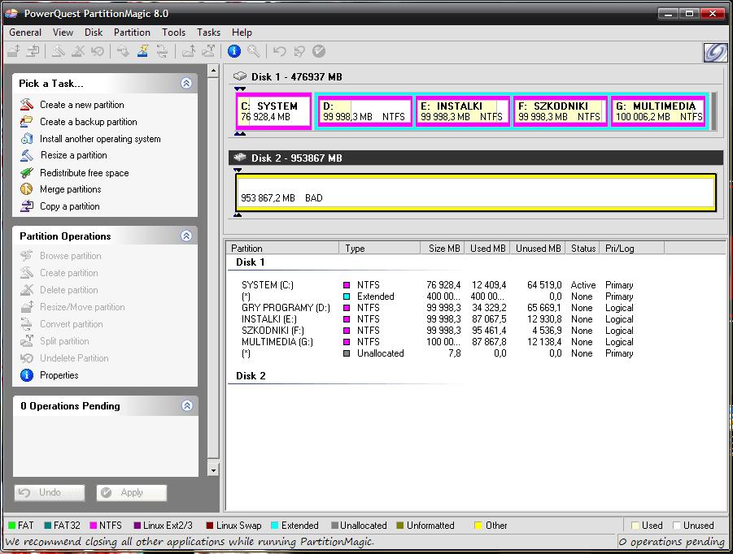The width and height of the screenshot is (733, 554).
Task: Select the GRY PROGRAMY (D:) row
Action: (x=437, y=308)
